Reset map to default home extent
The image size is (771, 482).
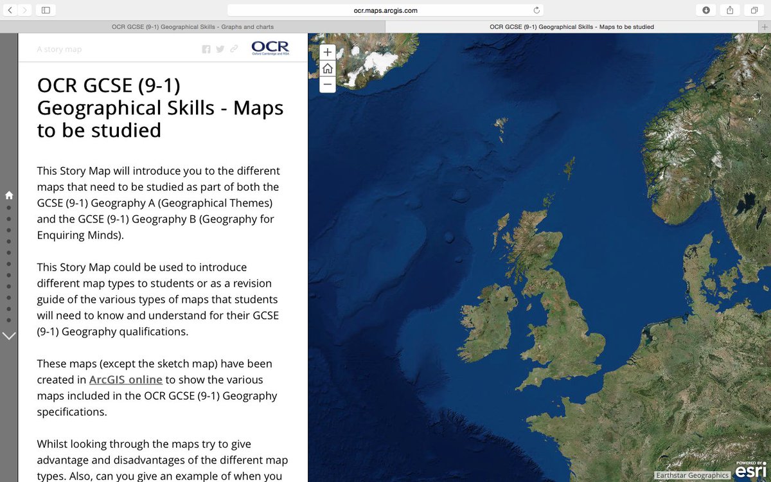328,68
